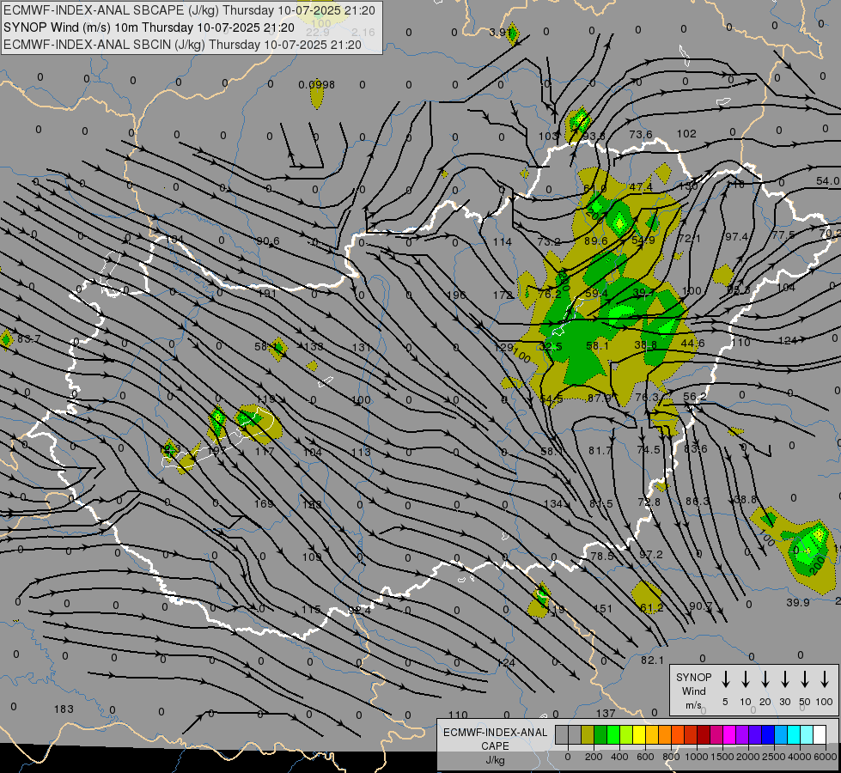
Task: Click the '3.91' grid value near the top
Action: (x=500, y=32)
